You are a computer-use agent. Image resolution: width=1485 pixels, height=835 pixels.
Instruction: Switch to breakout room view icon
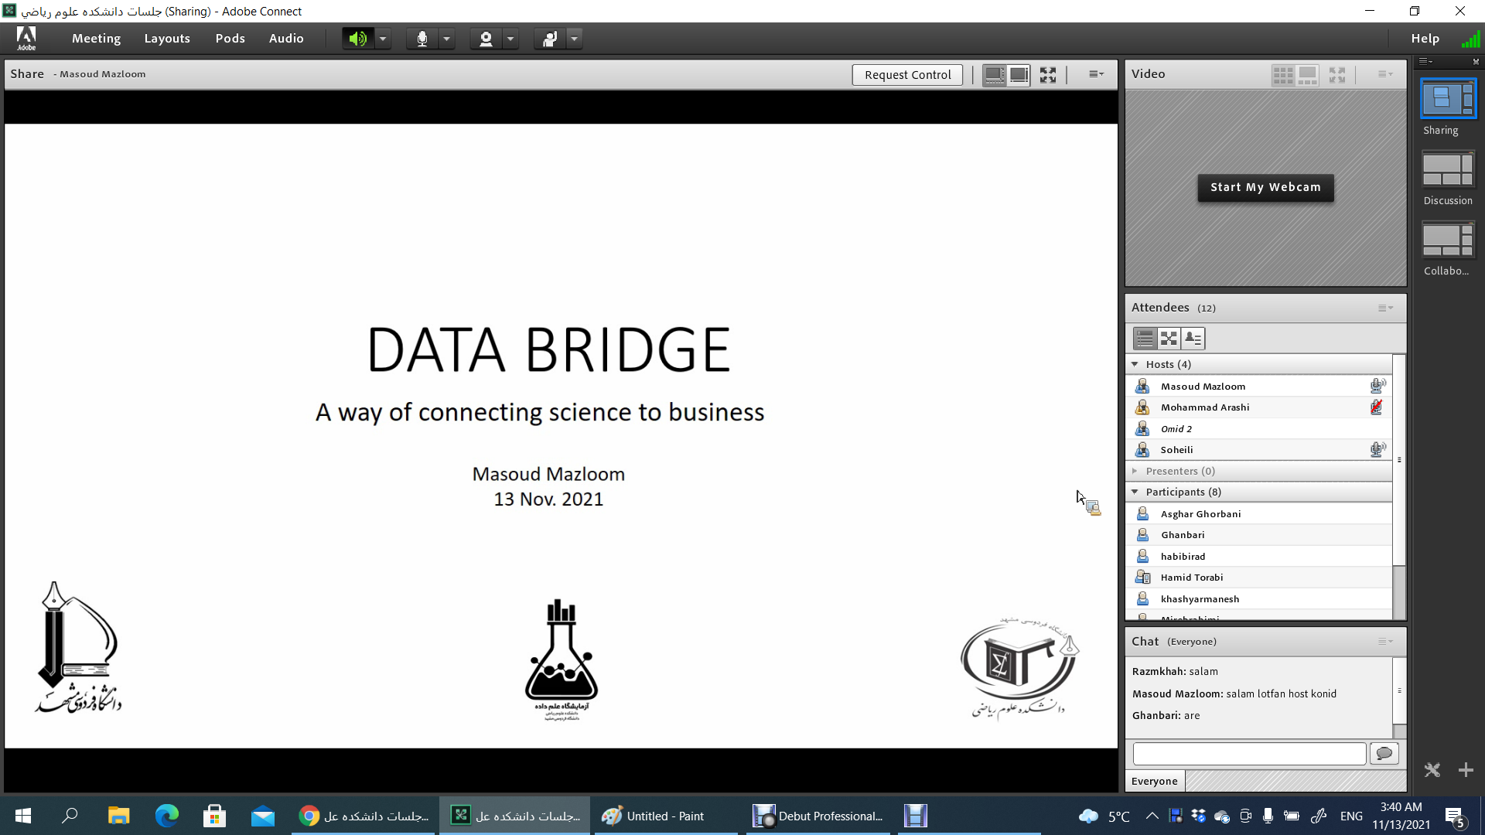coord(1169,339)
